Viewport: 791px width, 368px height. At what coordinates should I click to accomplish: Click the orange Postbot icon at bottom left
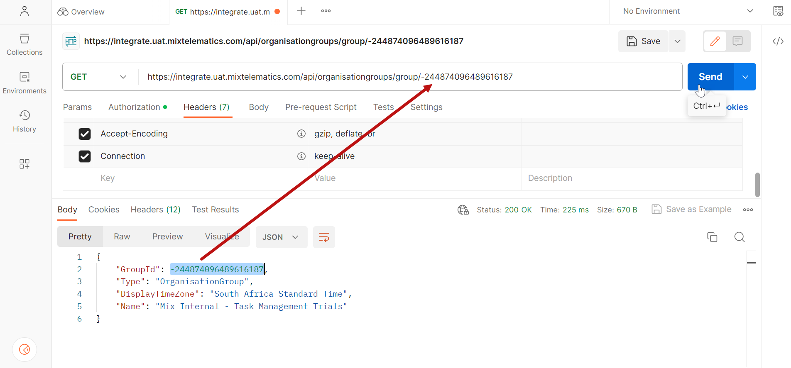click(24, 349)
